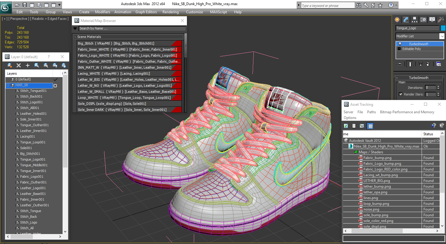This screenshot has width=446, height=244.
Task: Open the Utilities hammer panel tab
Action: tap(441, 20)
